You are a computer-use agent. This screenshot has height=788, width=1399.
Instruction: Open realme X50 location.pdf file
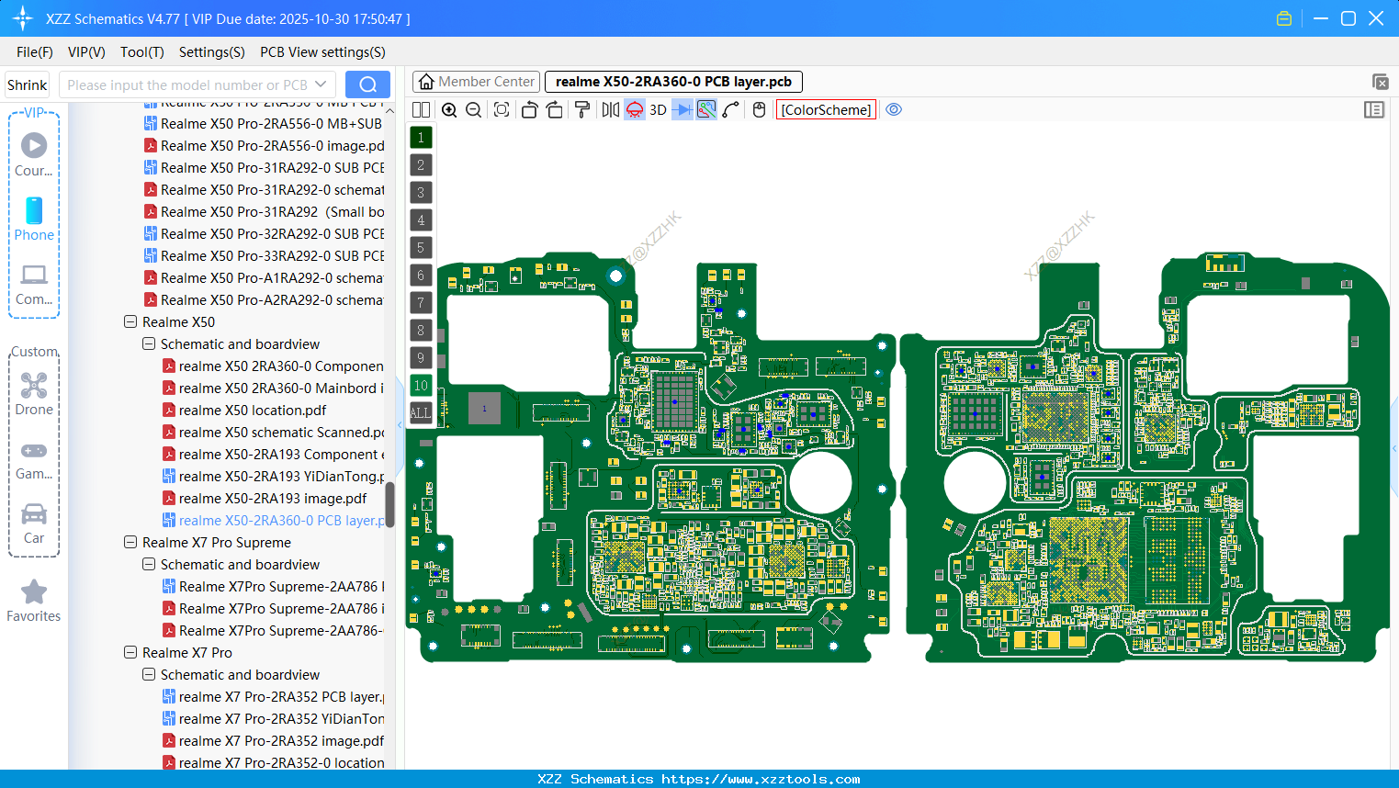point(253,411)
